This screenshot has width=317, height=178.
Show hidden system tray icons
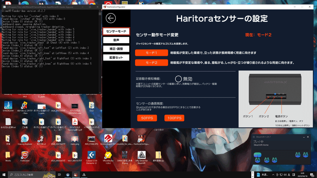(273, 175)
